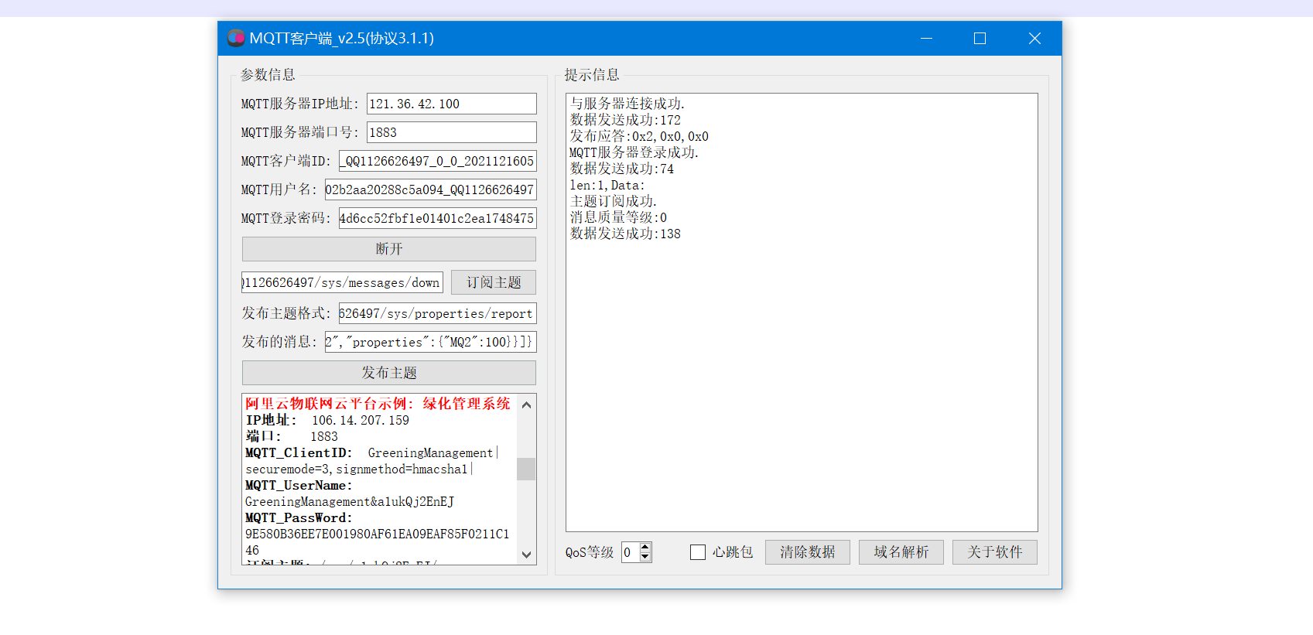
Task: Click the message log output area
Action: point(802,312)
